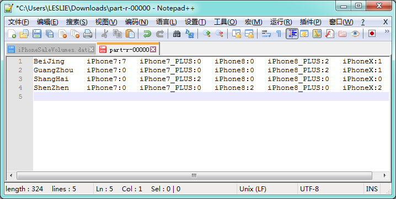Viewport: 396px width, 199px height.
Task: Open the 编码(N) menu
Action: (136, 22)
